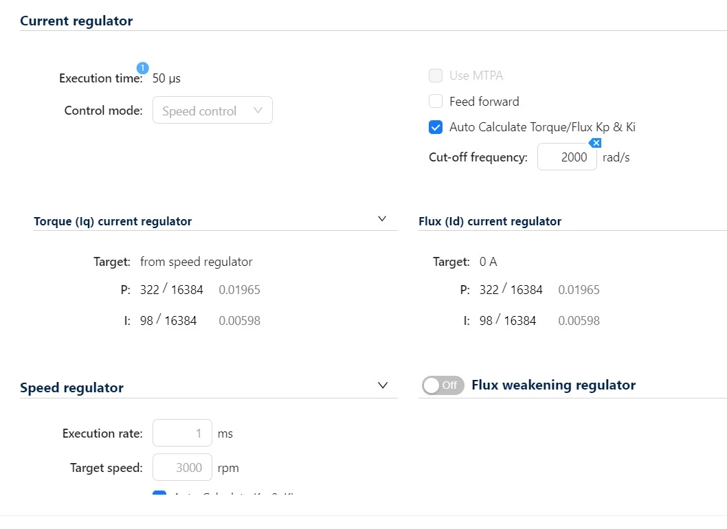
Task: Click the Flux weakening regulator label
Action: coord(554,385)
